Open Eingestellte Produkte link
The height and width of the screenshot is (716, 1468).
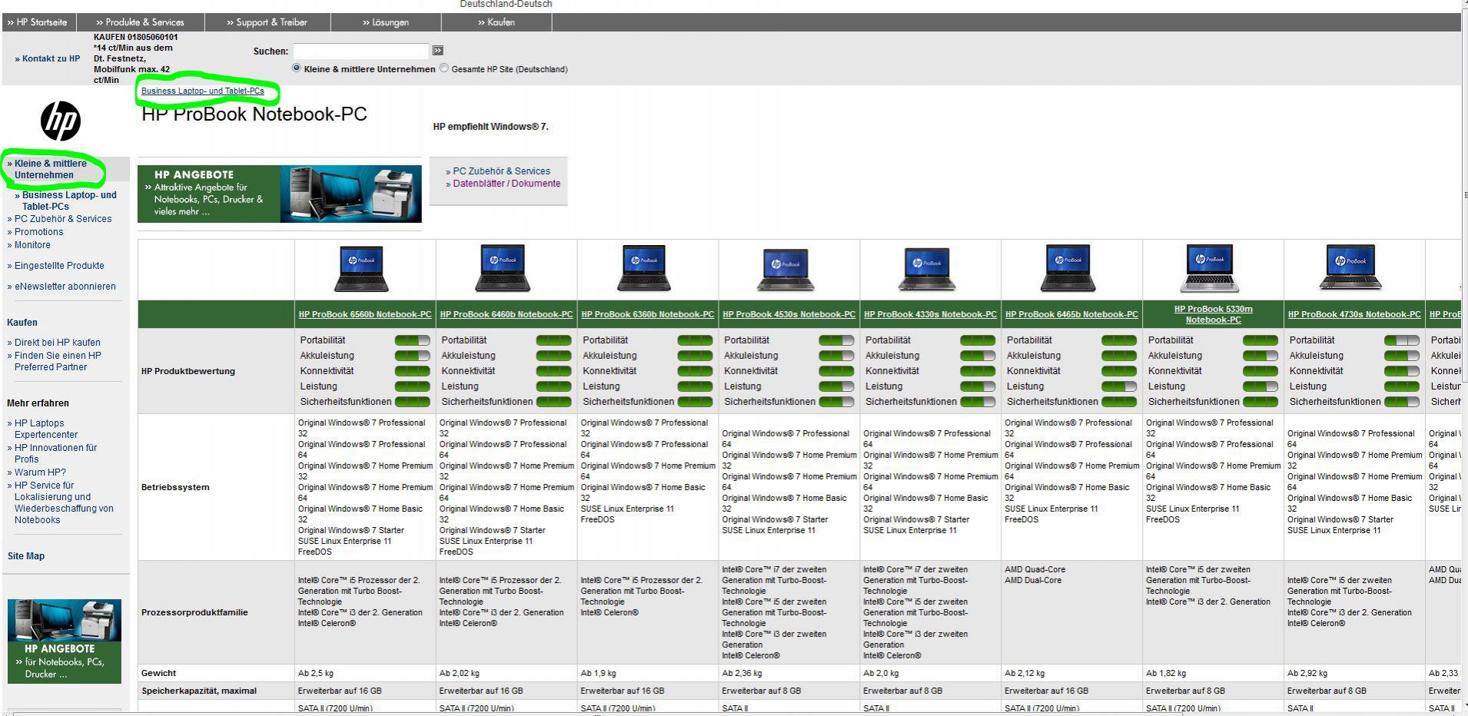(56, 266)
